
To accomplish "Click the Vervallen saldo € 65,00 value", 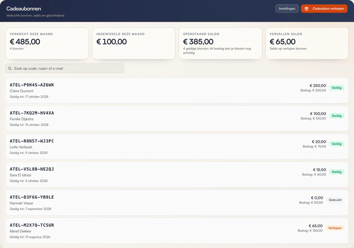I will pyautogui.click(x=282, y=41).
